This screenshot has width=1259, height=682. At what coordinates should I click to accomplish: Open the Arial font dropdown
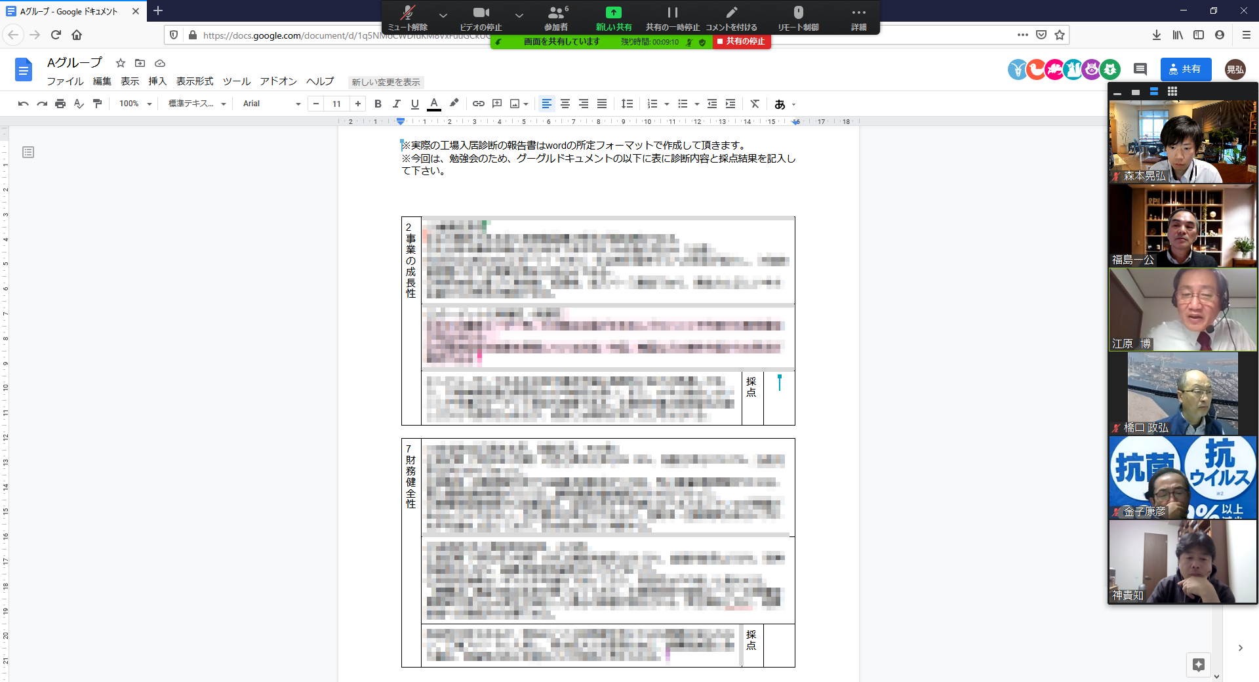point(271,104)
